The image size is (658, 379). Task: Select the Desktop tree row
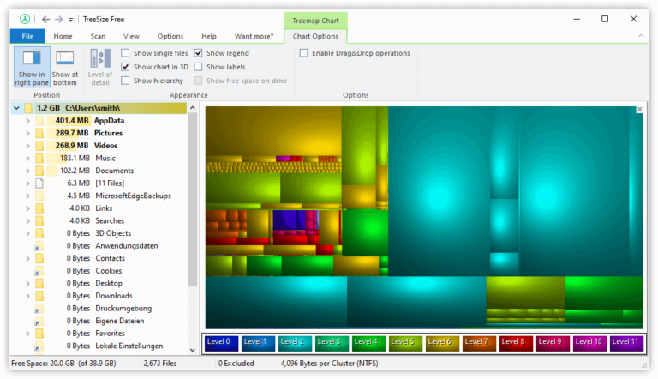click(99, 284)
